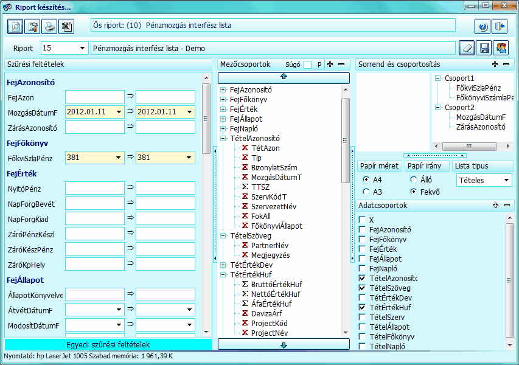Click the Lista tipus header button

(482, 166)
